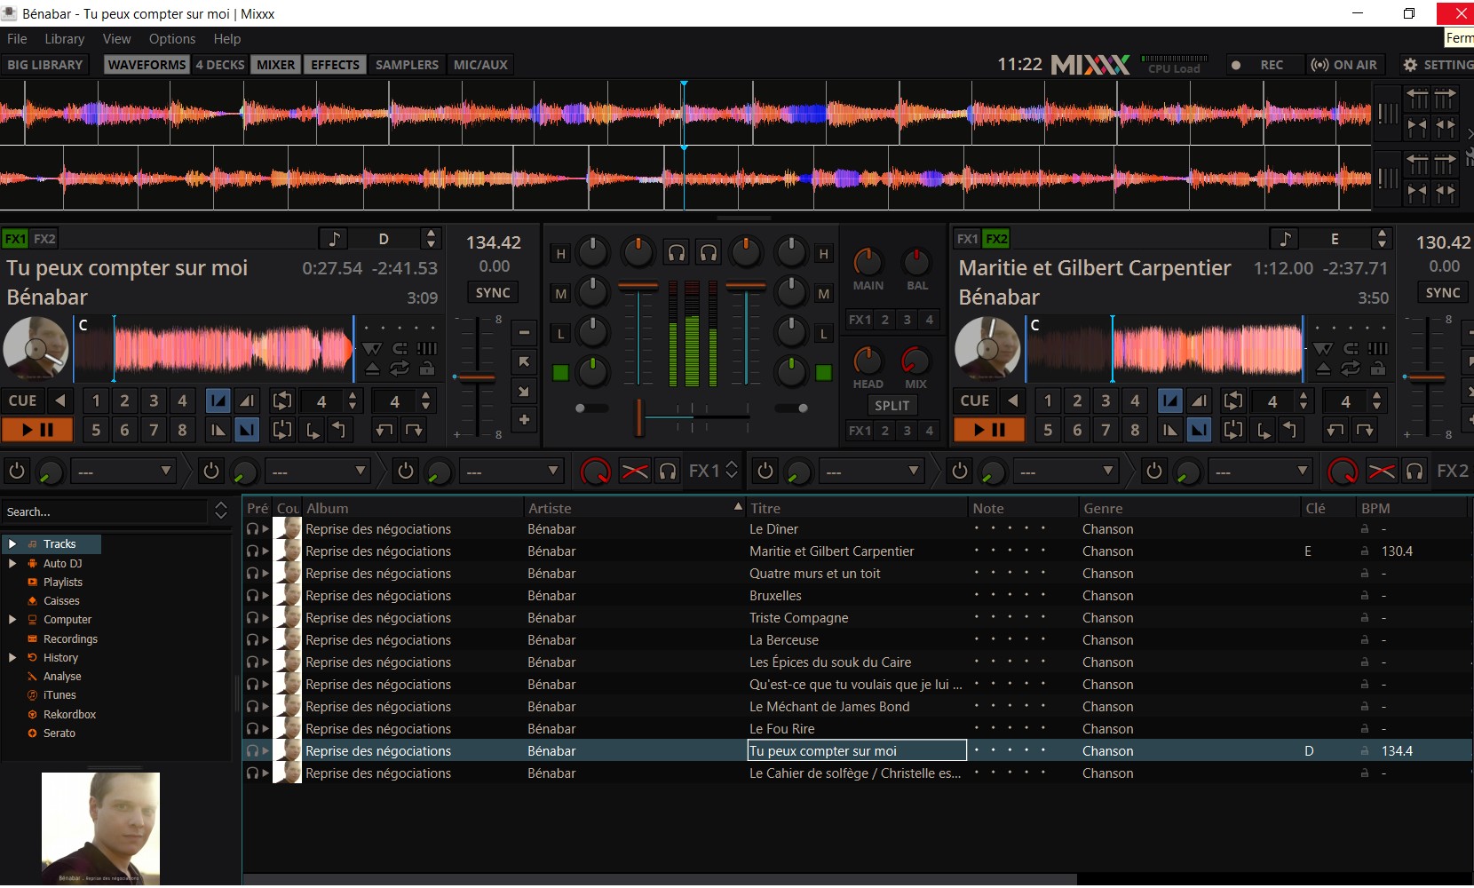
Task: Toggle left deck headphone cue in mixer
Action: [x=677, y=253]
